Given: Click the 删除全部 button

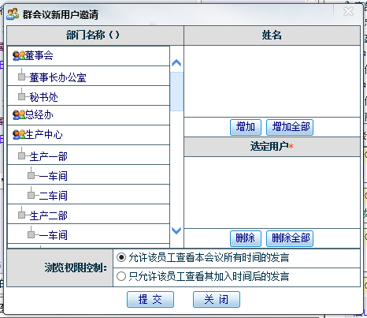Looking at the screenshot, I should 290,238.
